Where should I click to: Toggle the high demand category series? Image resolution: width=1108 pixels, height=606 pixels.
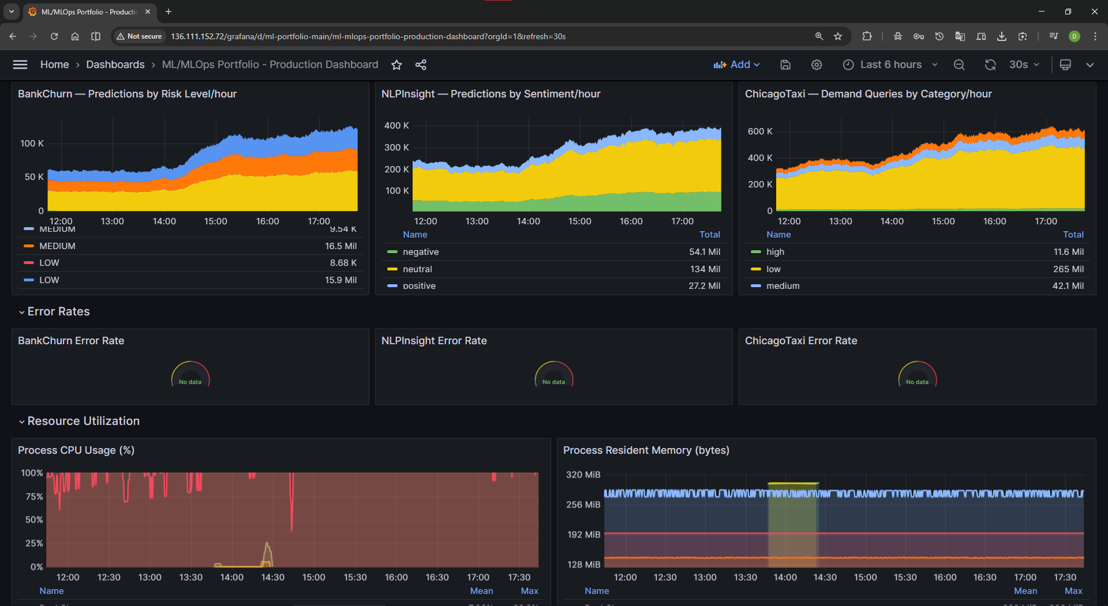point(775,252)
